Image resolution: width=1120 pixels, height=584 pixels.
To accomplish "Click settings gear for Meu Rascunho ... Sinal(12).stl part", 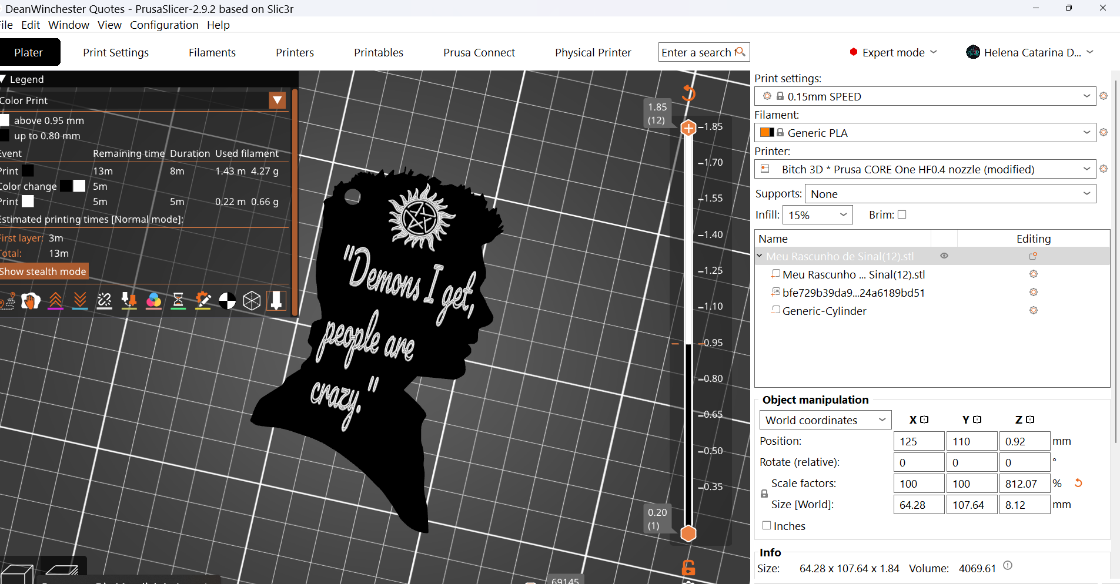I will point(1034,274).
